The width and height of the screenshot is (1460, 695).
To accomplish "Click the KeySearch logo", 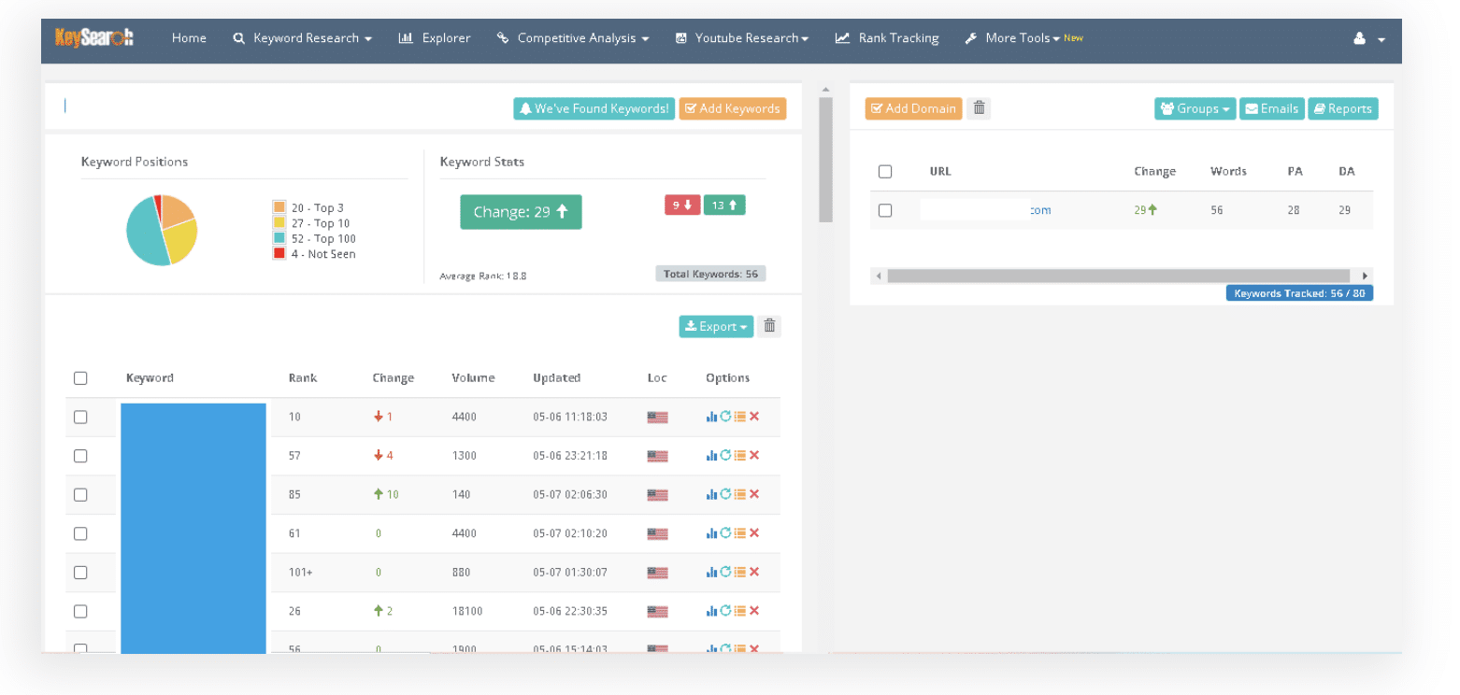I will [94, 37].
